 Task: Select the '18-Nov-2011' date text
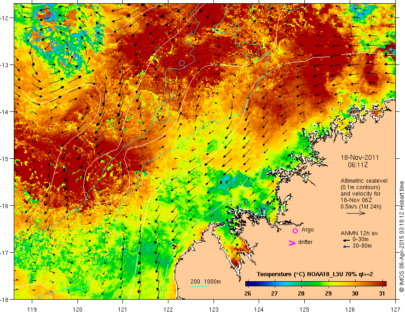coord(360,157)
